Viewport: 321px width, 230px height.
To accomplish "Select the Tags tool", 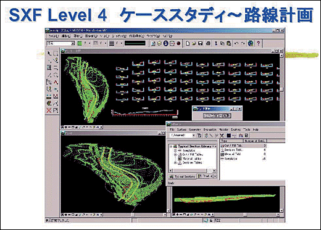I will click(x=49, y=82).
